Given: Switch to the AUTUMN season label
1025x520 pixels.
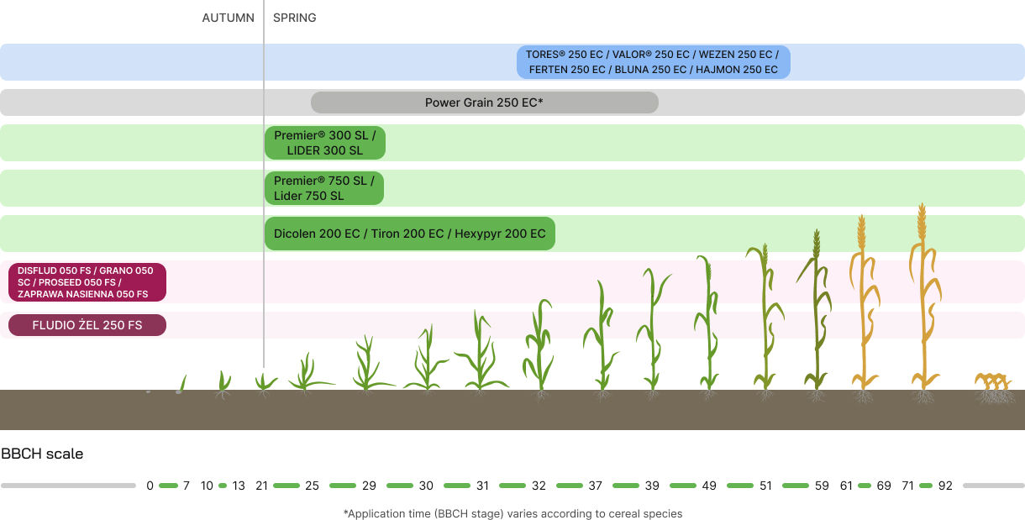Looking at the screenshot, I should (228, 18).
